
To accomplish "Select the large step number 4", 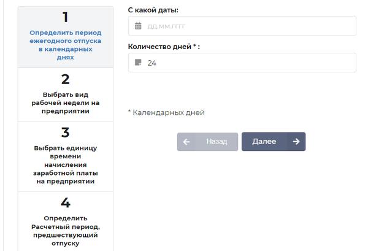I will pos(66,203).
